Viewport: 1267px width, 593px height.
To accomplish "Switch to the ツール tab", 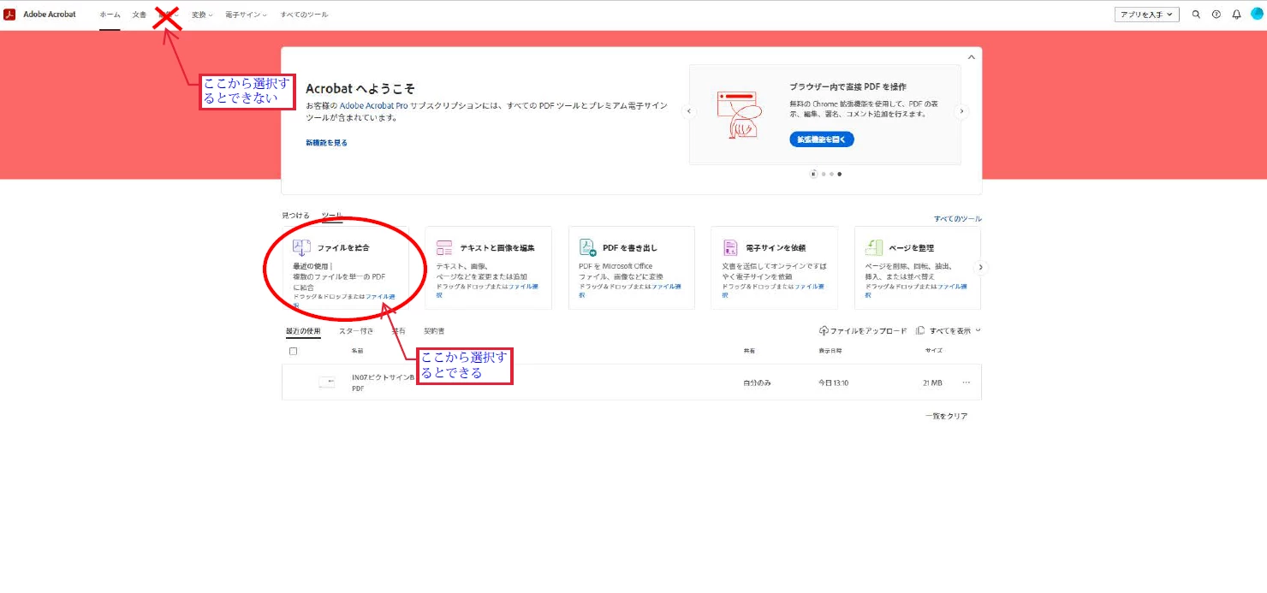I will click(x=331, y=216).
